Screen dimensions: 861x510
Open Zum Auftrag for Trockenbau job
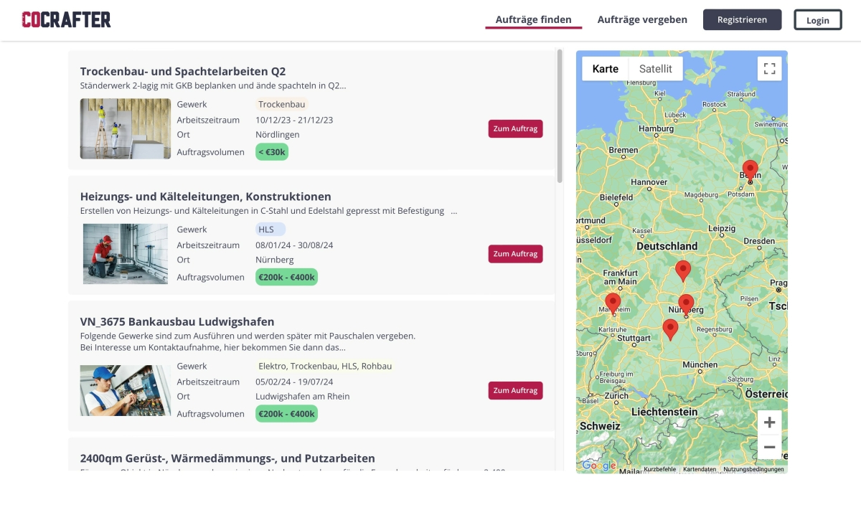(x=515, y=128)
